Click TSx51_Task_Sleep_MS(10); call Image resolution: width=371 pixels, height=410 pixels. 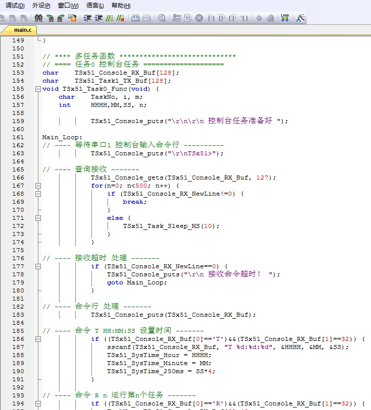pos(172,226)
